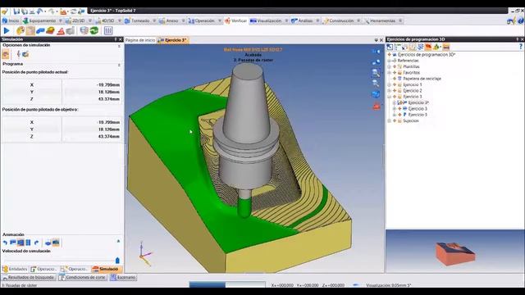Click the shield-shaped comparison icon
The height and width of the screenshot is (295, 525).
[84, 31]
